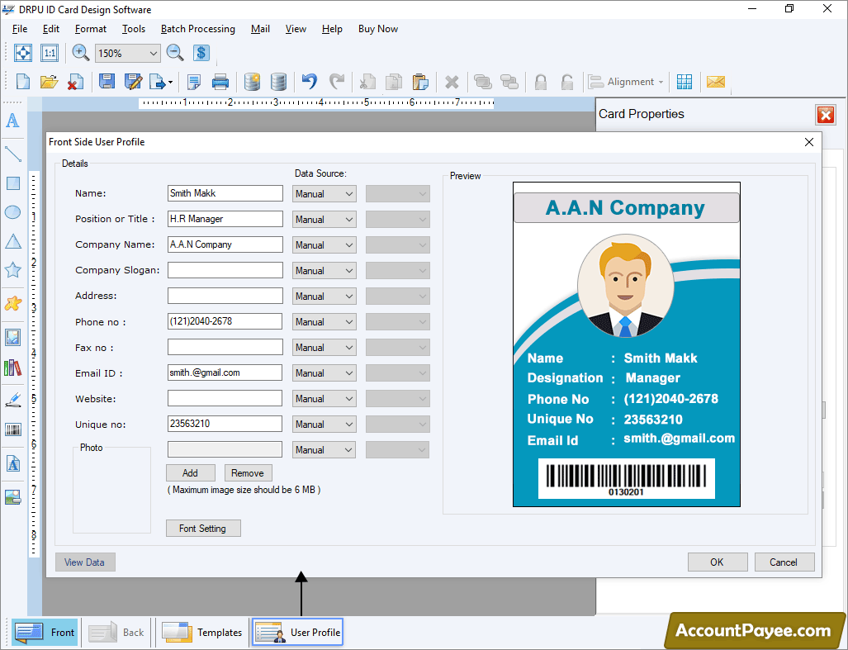This screenshot has width=848, height=650.
Task: Click Cancel in the user profile dialog
Action: [x=784, y=562]
